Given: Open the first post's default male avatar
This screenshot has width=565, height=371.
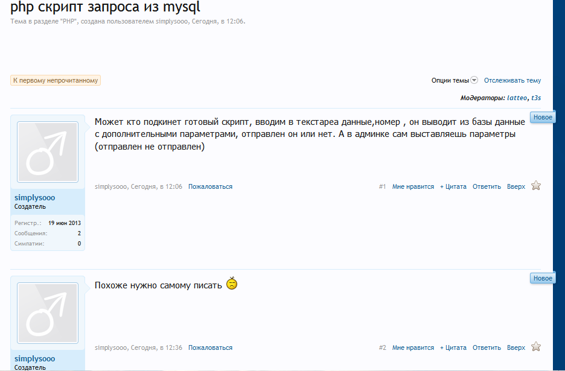Looking at the screenshot, I should (48, 152).
